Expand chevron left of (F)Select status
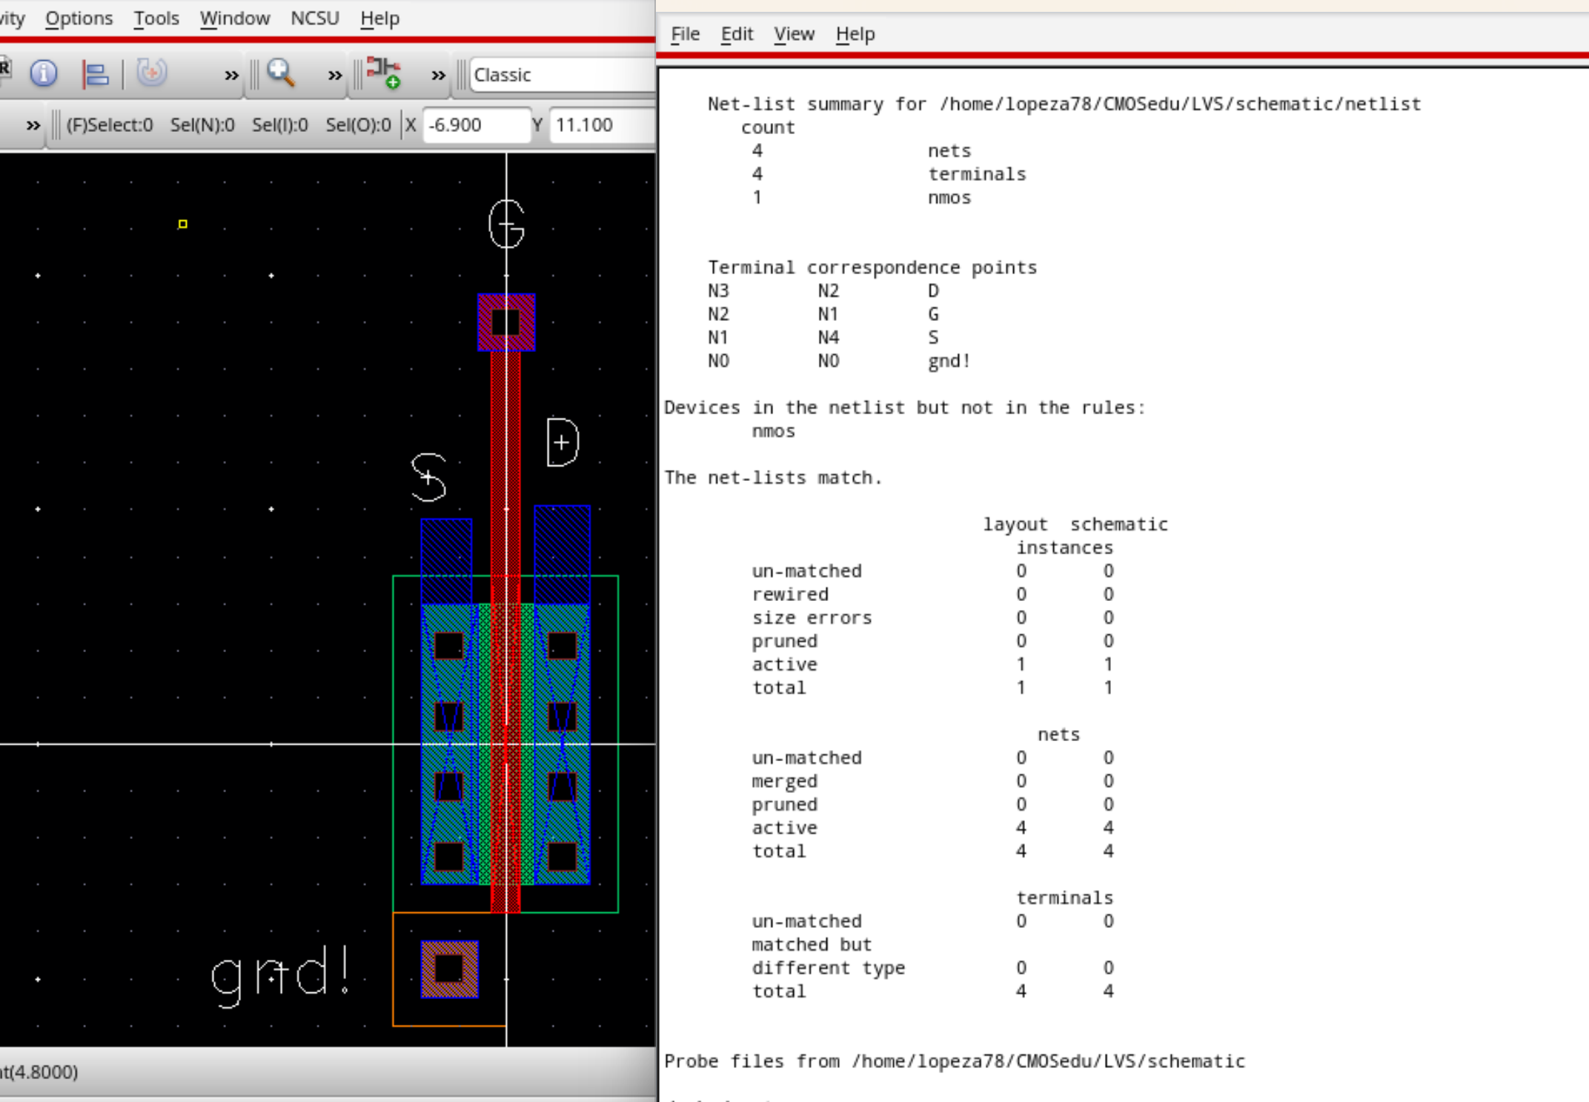This screenshot has height=1102, width=1589. (x=33, y=125)
